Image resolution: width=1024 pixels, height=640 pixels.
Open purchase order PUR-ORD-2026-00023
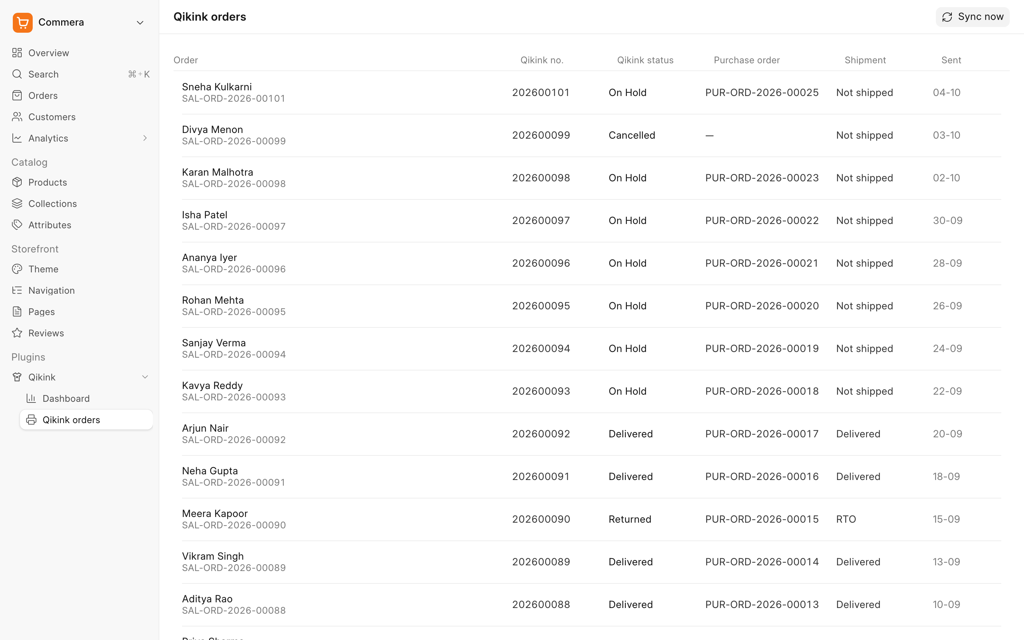[x=762, y=178]
